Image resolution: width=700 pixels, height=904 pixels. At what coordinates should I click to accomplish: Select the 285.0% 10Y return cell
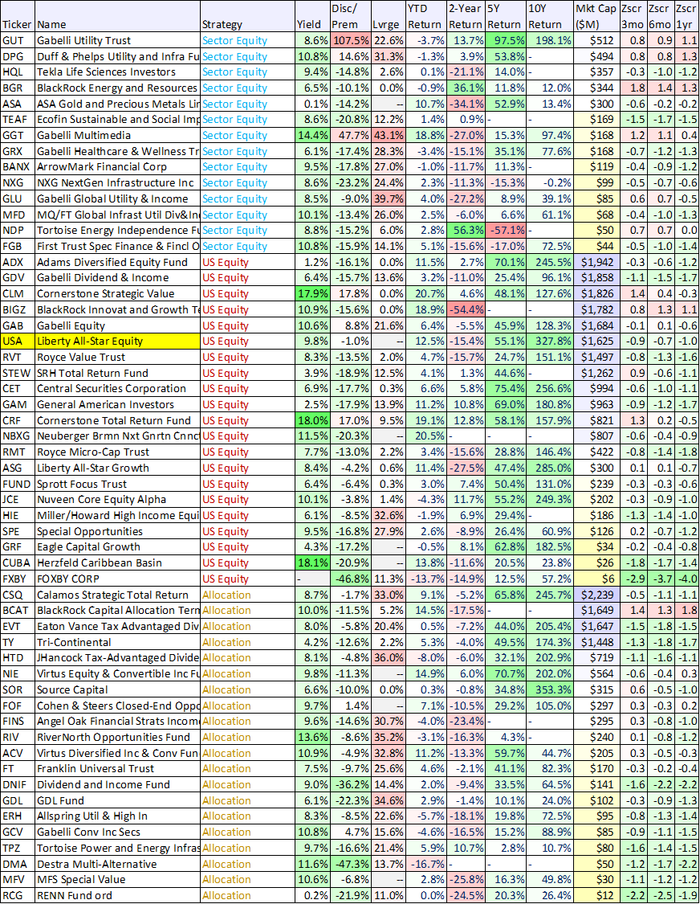point(549,468)
